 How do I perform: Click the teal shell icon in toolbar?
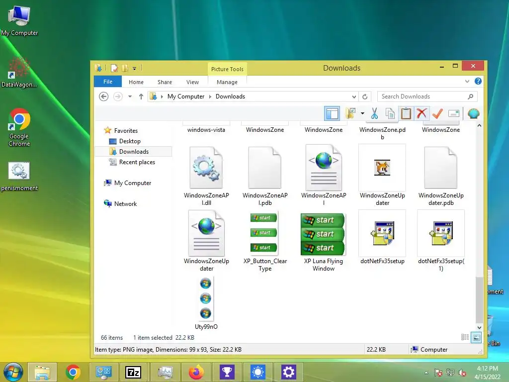point(474,114)
